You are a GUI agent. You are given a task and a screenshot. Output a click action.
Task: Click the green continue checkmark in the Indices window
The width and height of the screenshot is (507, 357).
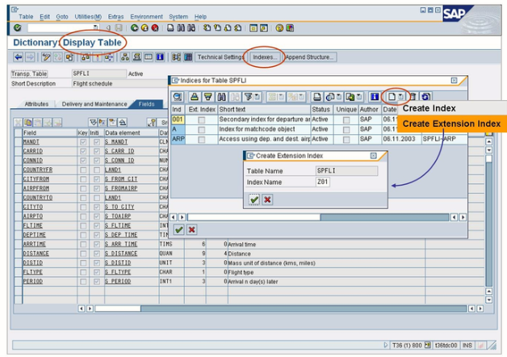pos(178,229)
